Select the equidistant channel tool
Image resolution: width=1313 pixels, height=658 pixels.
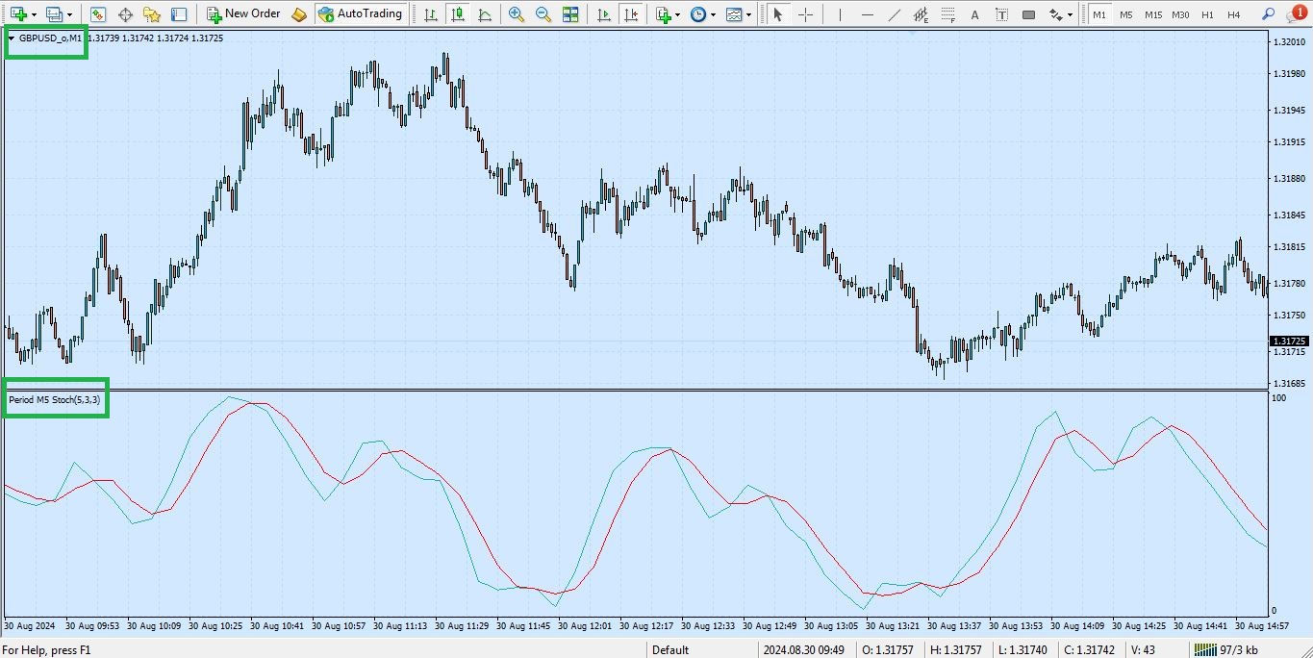922,14
